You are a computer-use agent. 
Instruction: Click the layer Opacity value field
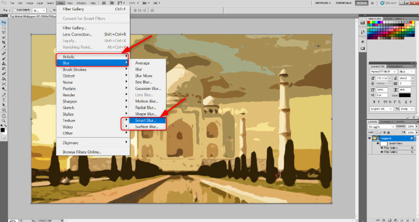click(410, 126)
